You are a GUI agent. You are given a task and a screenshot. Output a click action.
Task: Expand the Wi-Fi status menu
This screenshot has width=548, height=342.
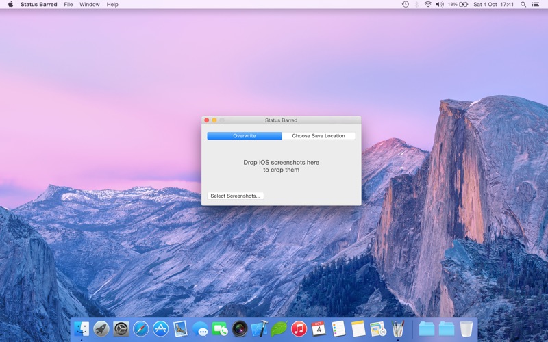point(427,5)
